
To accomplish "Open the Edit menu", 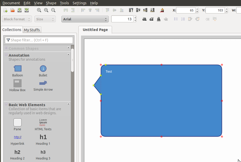I will 27,3.
